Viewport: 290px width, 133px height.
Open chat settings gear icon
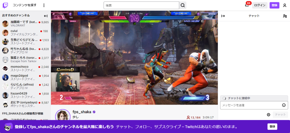click(268, 115)
